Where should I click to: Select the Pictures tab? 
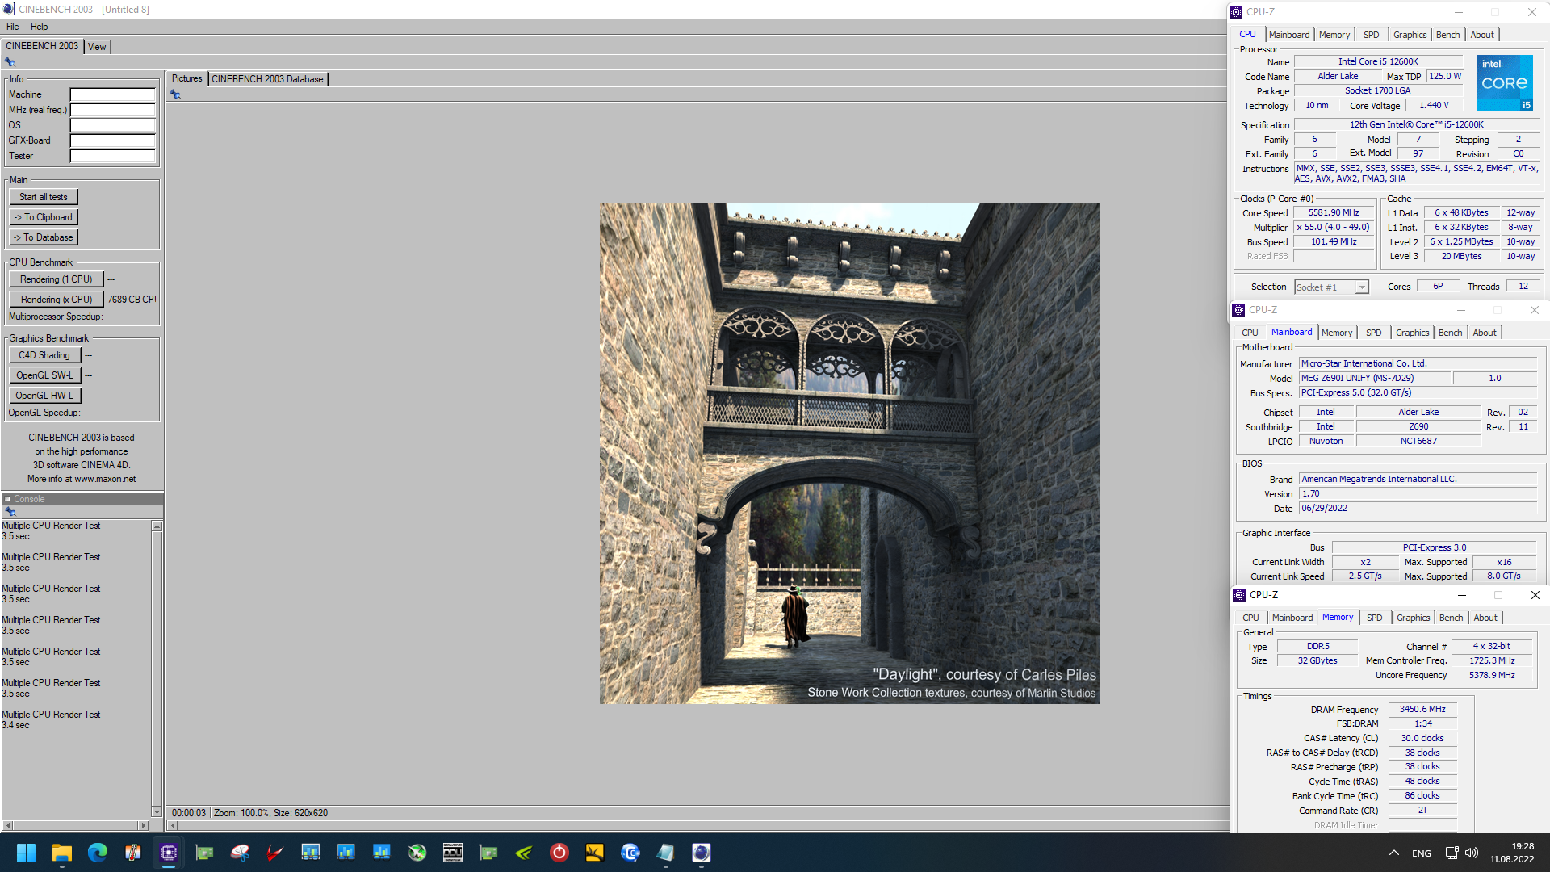(186, 78)
